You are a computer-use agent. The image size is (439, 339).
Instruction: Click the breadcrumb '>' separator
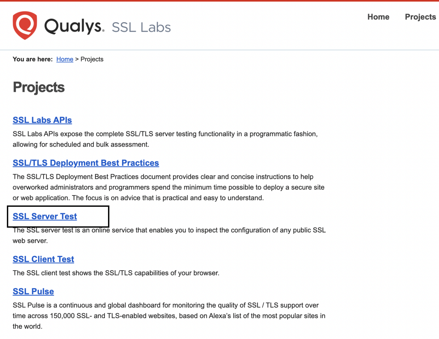[x=77, y=59]
